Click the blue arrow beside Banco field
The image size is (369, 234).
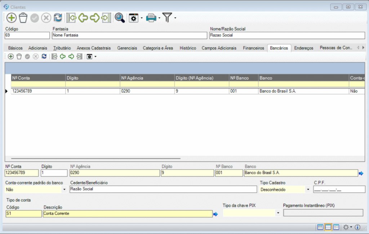(x=361, y=174)
